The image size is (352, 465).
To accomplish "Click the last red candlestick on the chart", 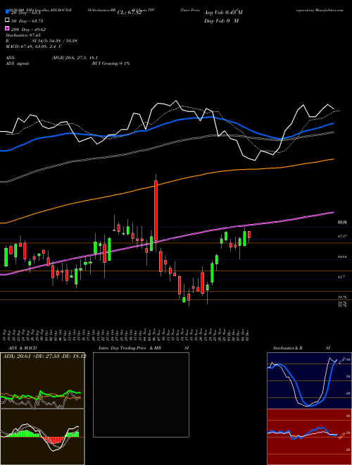I will (249, 235).
